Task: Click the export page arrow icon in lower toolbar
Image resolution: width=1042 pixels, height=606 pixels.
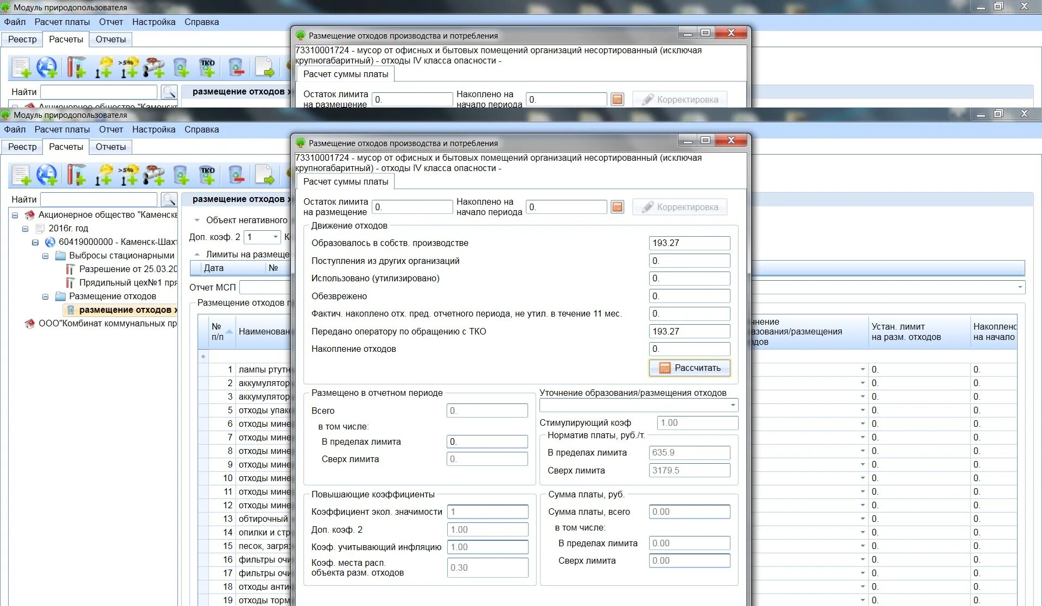Action: 264,175
